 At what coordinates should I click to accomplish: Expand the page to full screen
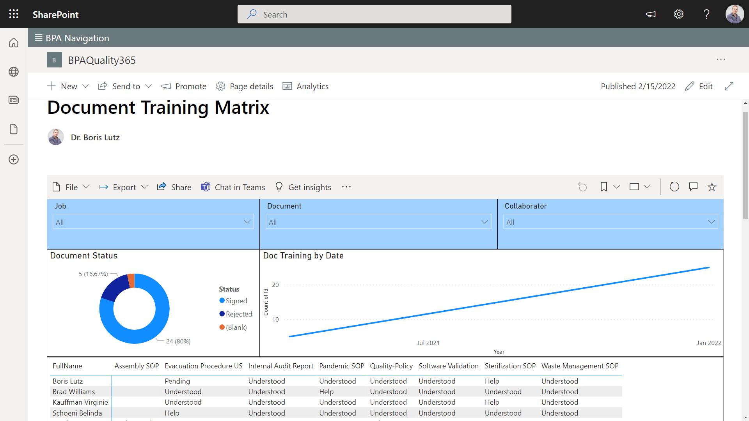(729, 86)
